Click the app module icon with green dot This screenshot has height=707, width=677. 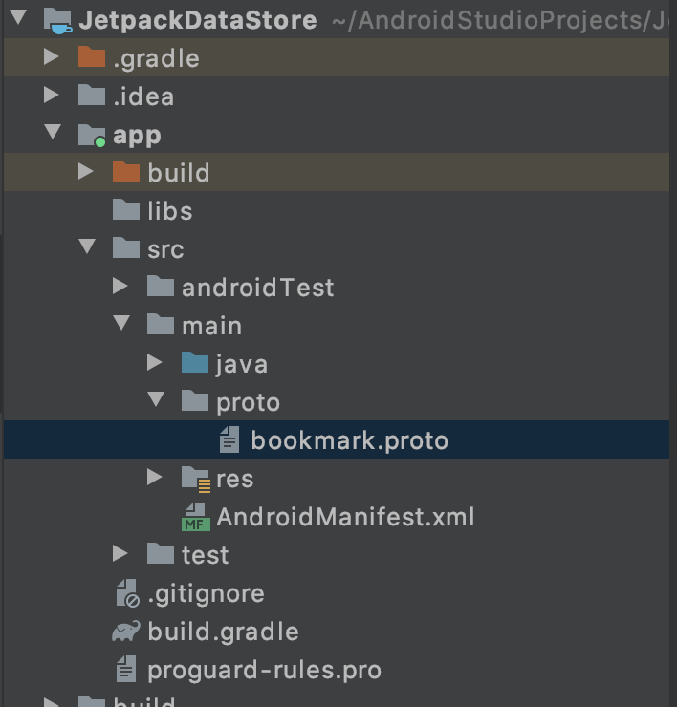click(x=92, y=136)
